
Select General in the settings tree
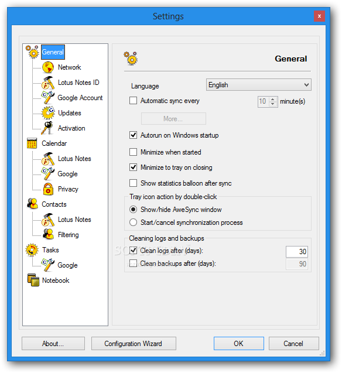[53, 52]
